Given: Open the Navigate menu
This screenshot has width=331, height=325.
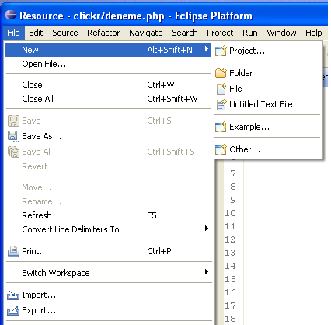Looking at the screenshot, I should click(146, 33).
